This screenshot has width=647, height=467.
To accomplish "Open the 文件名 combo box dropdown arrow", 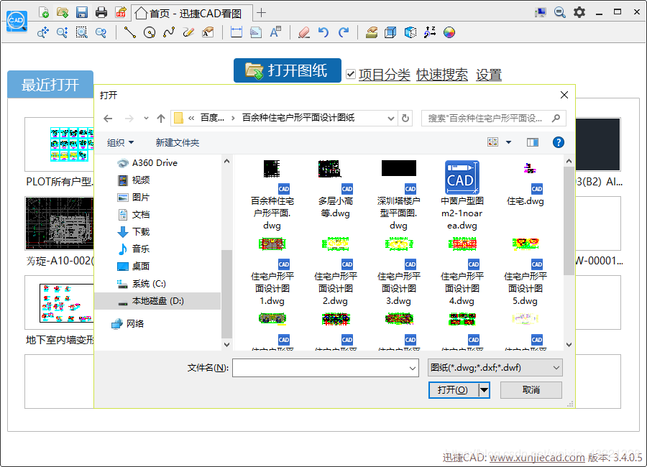I will click(412, 368).
